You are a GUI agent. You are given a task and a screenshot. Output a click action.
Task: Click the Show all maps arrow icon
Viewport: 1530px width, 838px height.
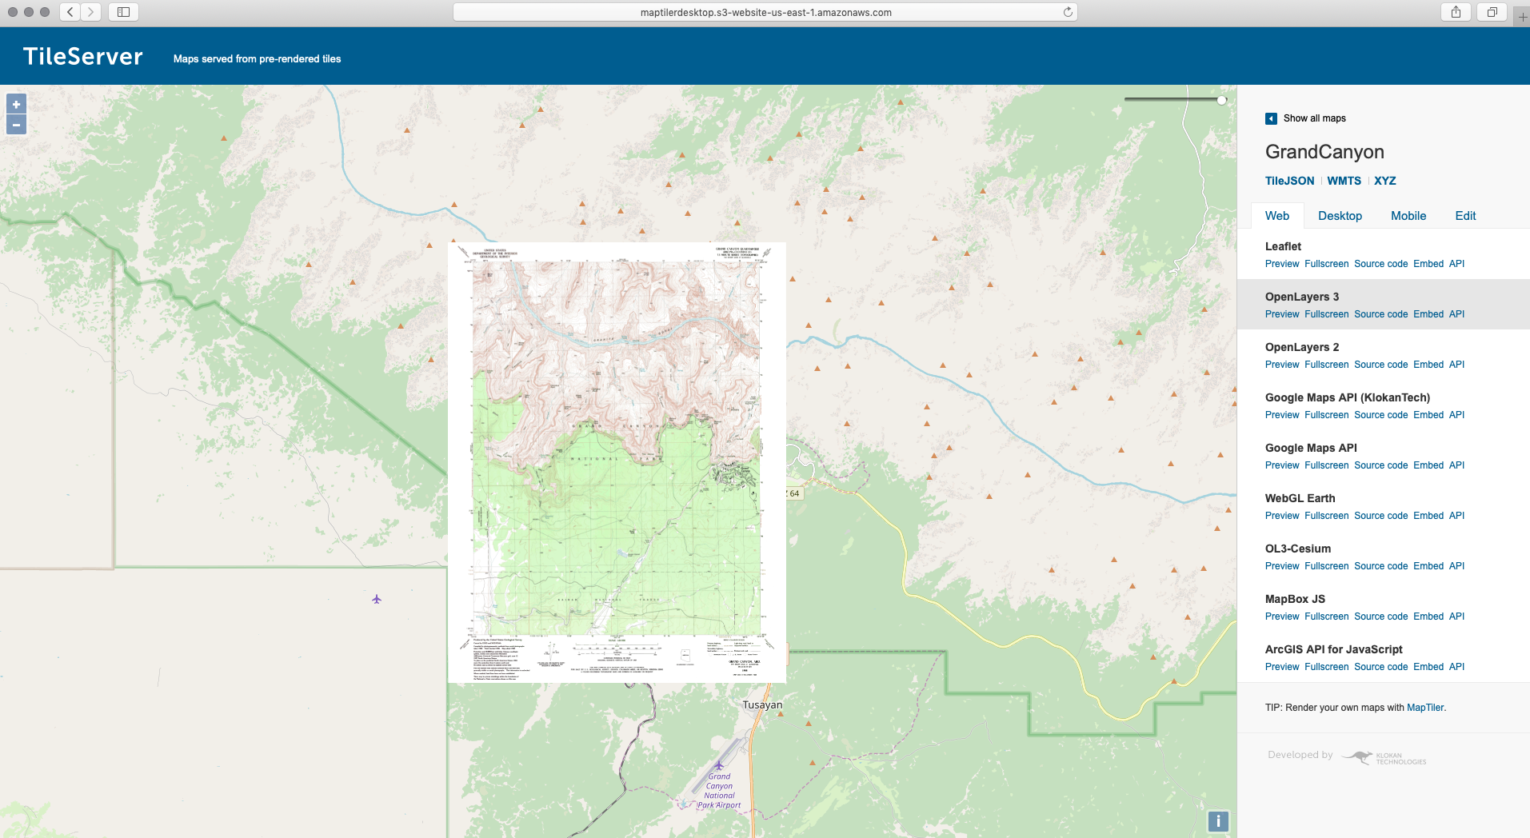(1271, 118)
